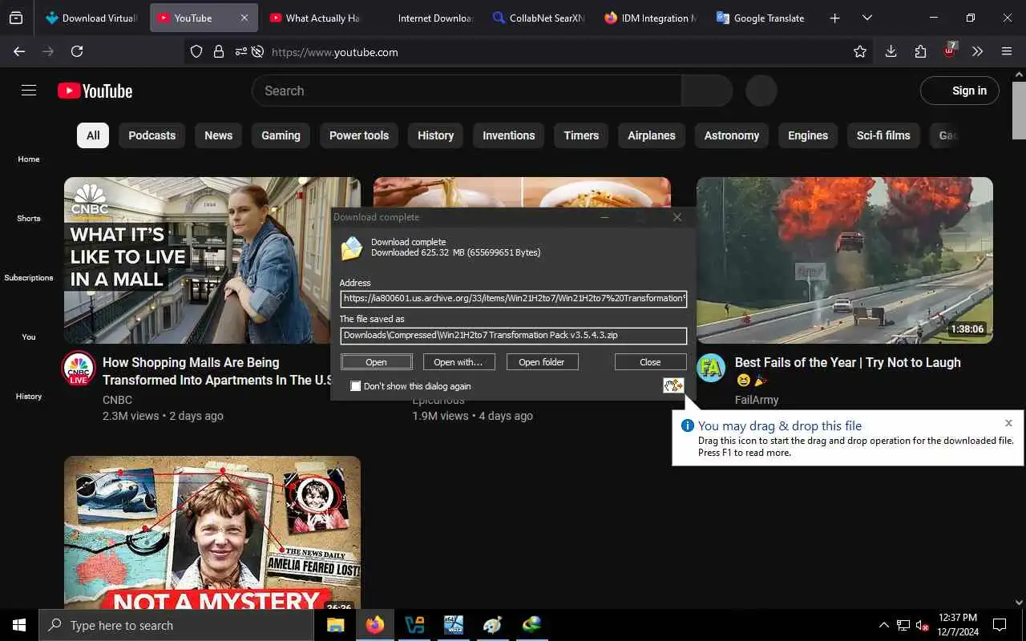Viewport: 1026px width, 641px height.
Task: Open the list all tabs dropdown
Action: coord(866,18)
